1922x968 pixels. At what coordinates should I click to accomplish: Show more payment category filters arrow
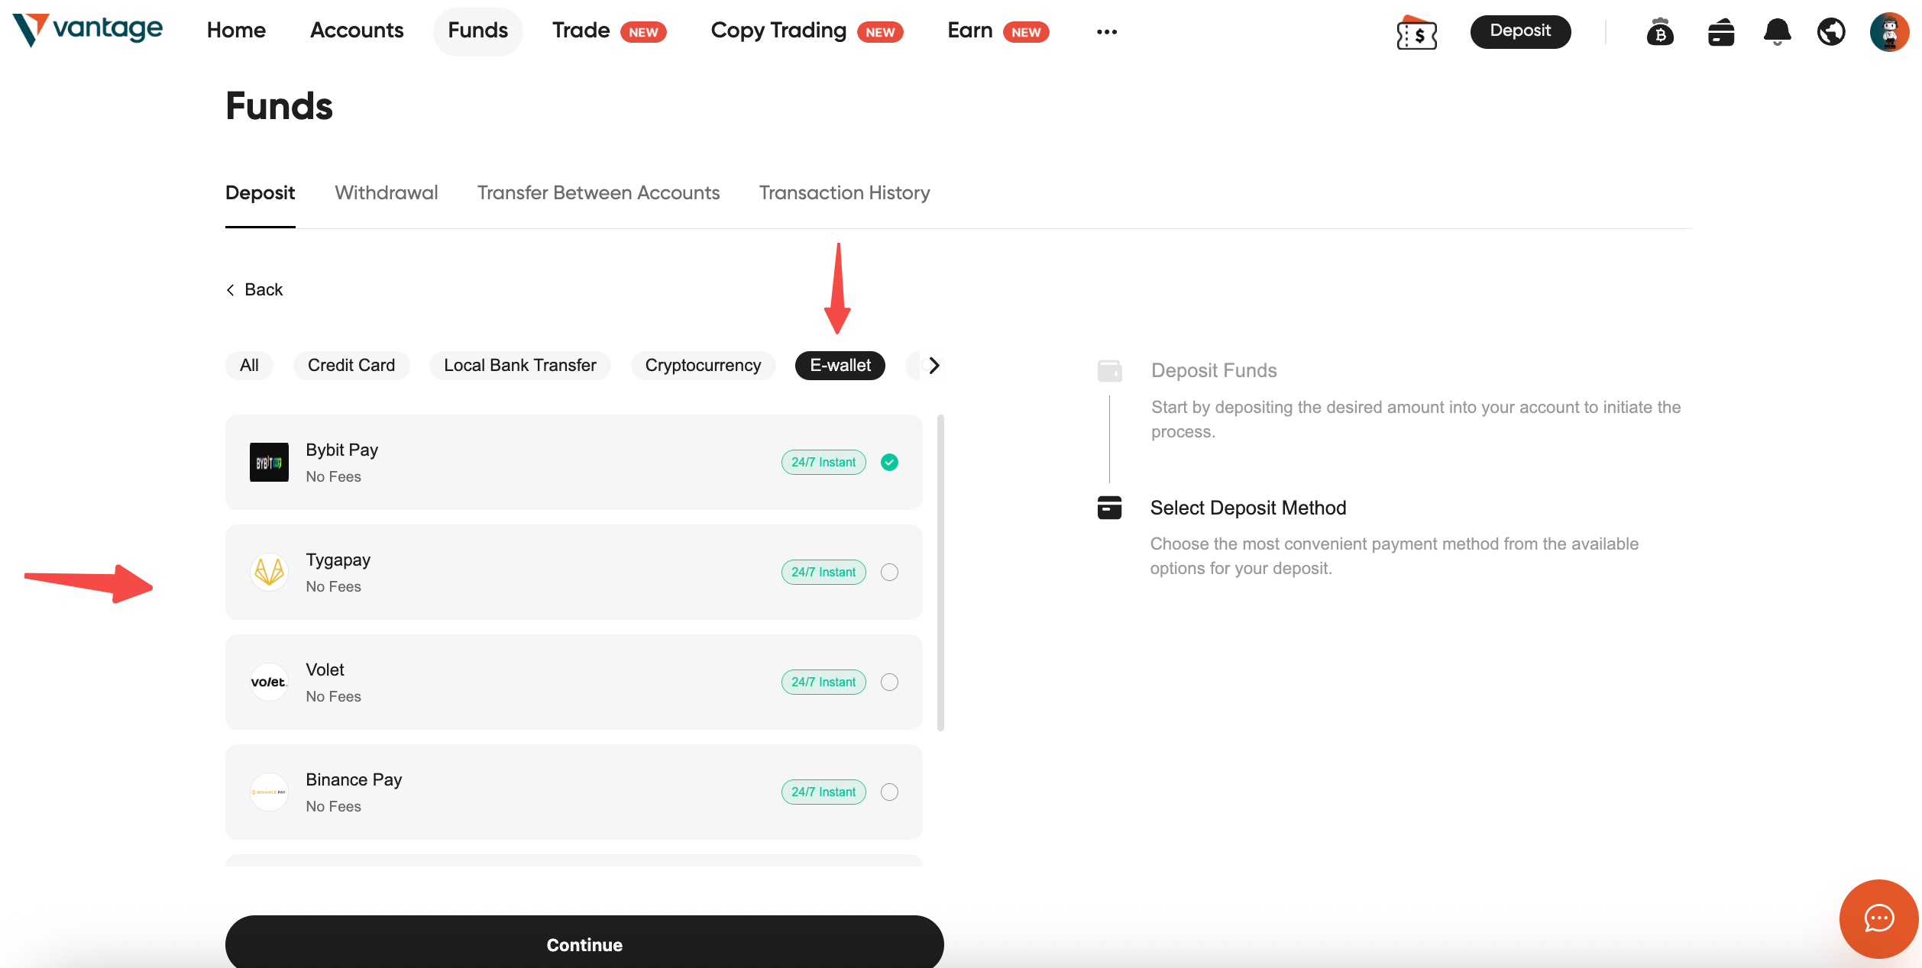933,366
